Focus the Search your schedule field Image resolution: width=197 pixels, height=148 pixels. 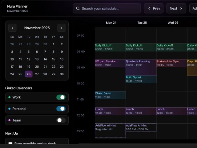109,9
